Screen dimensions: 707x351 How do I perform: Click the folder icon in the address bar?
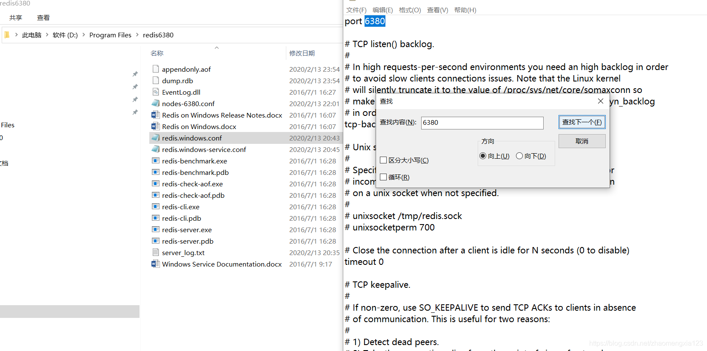6,35
